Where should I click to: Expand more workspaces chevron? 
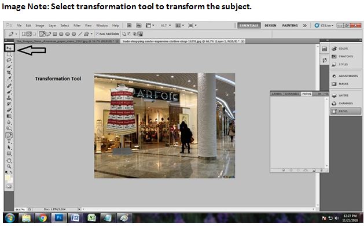(305, 25)
